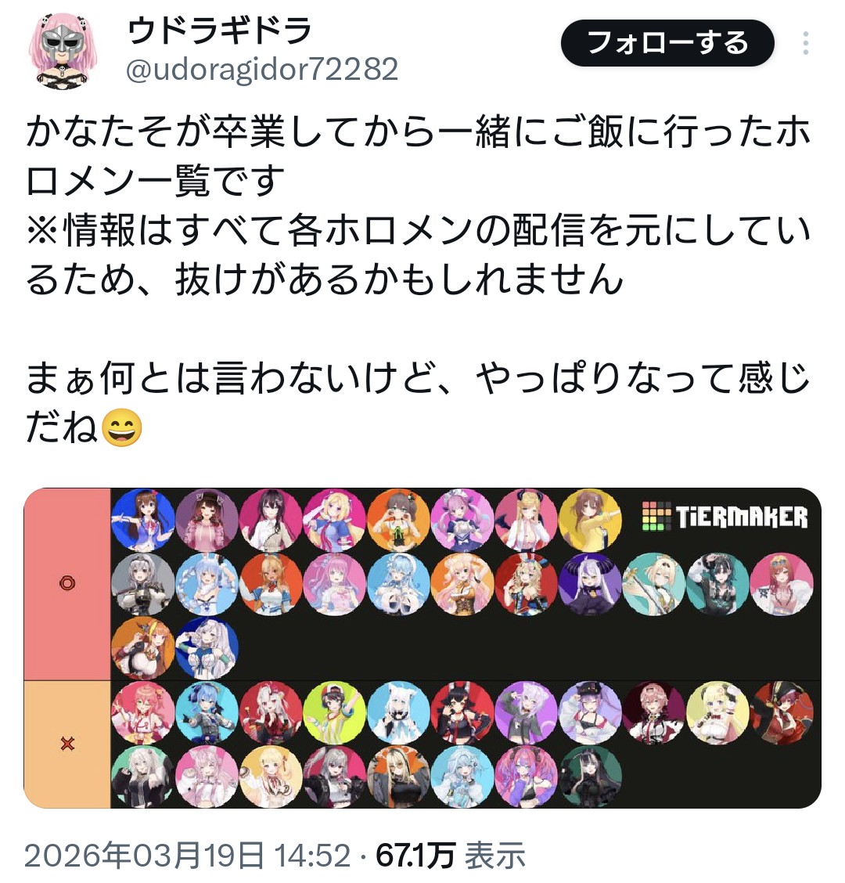Viewport: 845px width, 883px height.
Task: Click the silver-haired armored character icon
Action: point(143,584)
